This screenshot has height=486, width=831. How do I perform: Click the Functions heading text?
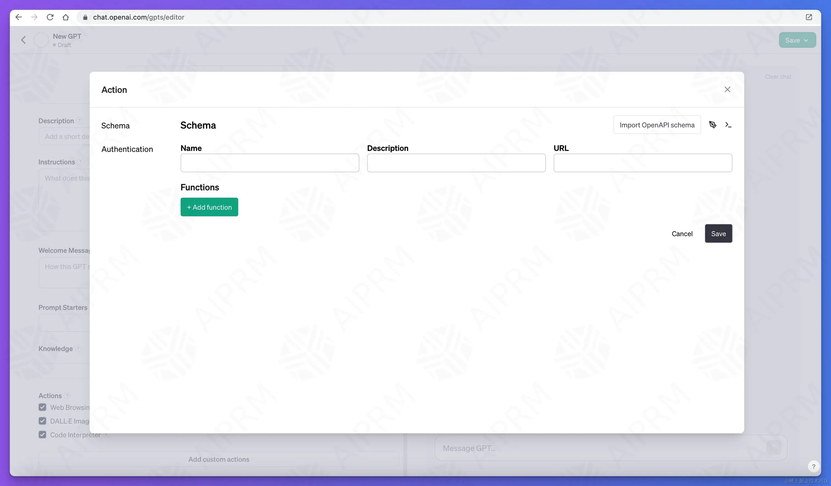(x=200, y=187)
